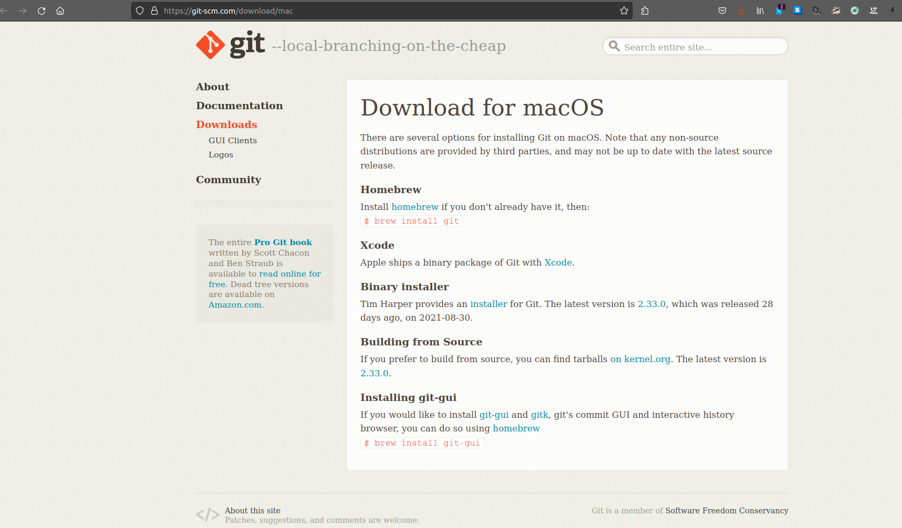902x528 pixels.
Task: Open the git-gui link
Action: pos(494,415)
